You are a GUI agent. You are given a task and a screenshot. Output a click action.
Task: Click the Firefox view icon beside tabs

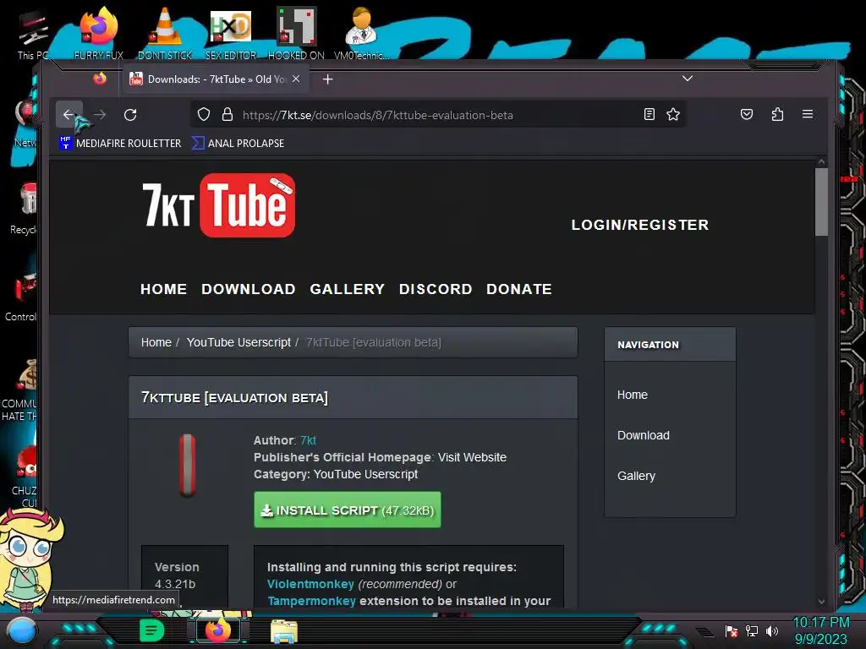point(100,79)
